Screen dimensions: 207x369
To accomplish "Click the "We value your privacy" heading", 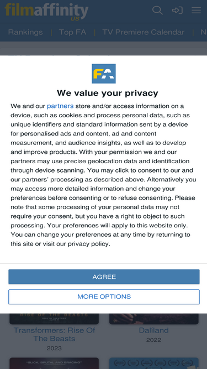I will 108,93.
